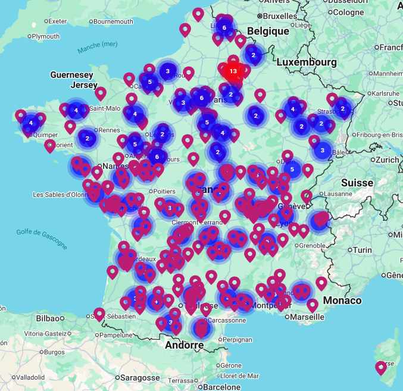Viewport: 403px width, 391px height.
Task: Open the red cluster of 13 markers
Action: tap(233, 71)
